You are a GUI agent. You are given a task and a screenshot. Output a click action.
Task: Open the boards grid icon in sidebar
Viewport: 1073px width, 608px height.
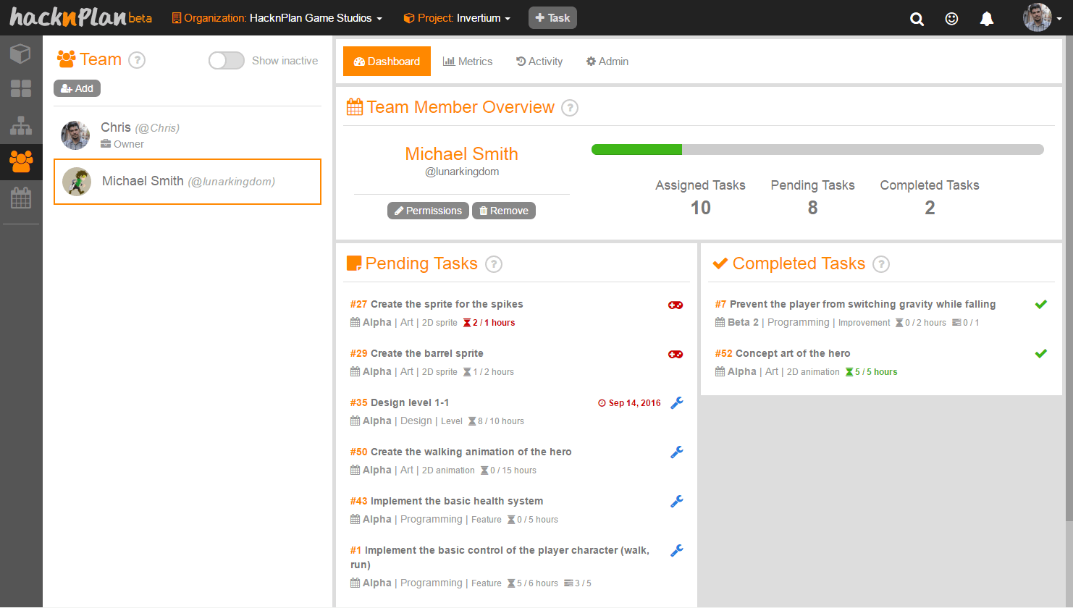click(21, 89)
